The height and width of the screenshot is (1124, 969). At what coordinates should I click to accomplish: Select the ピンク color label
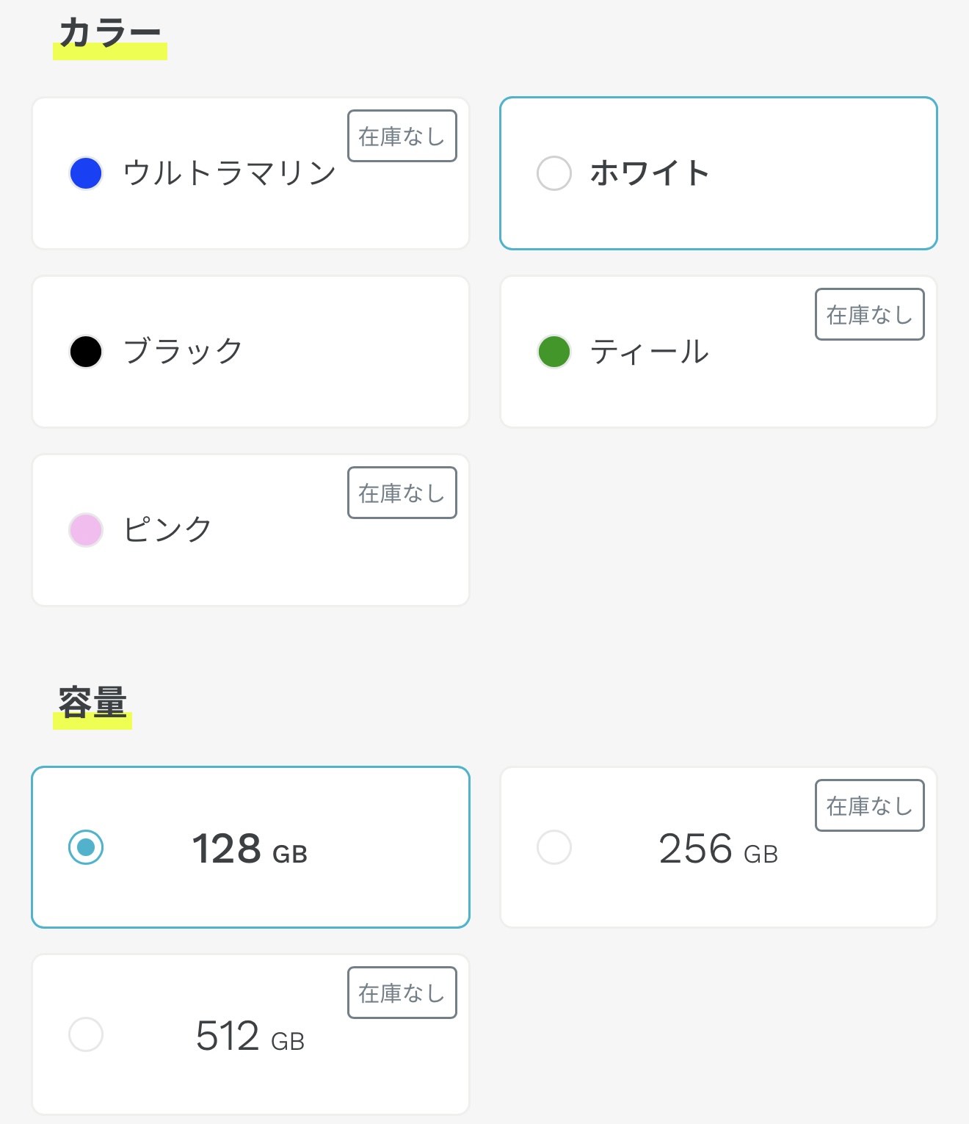(x=167, y=530)
